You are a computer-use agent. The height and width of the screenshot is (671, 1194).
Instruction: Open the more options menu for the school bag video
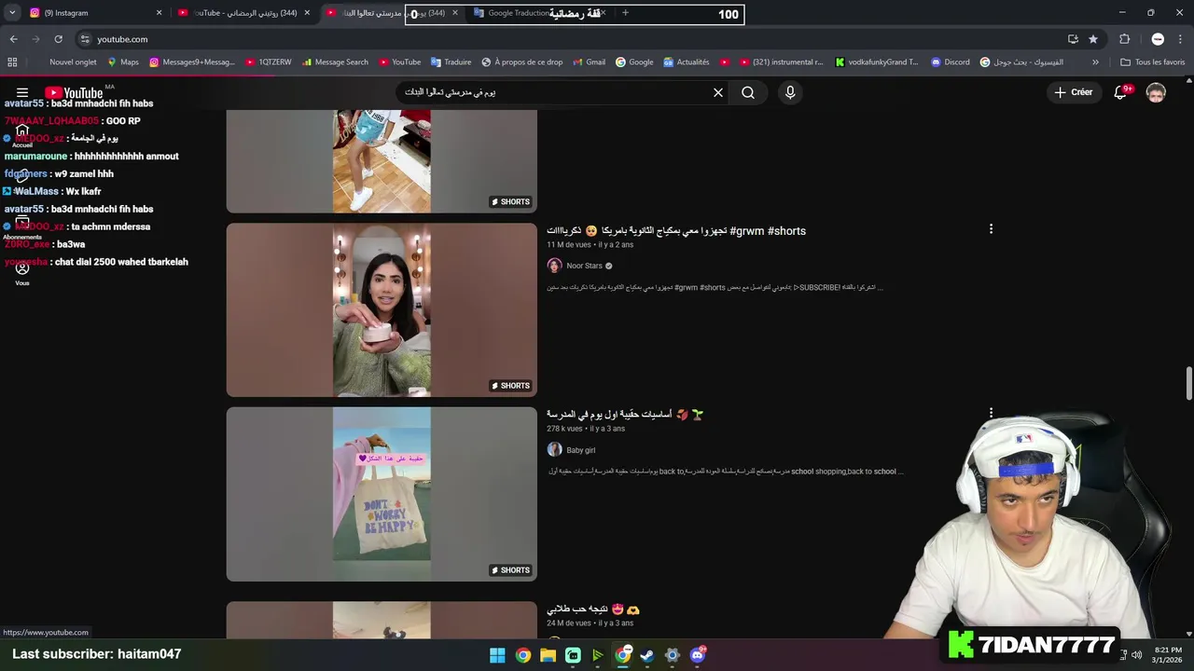tap(991, 413)
